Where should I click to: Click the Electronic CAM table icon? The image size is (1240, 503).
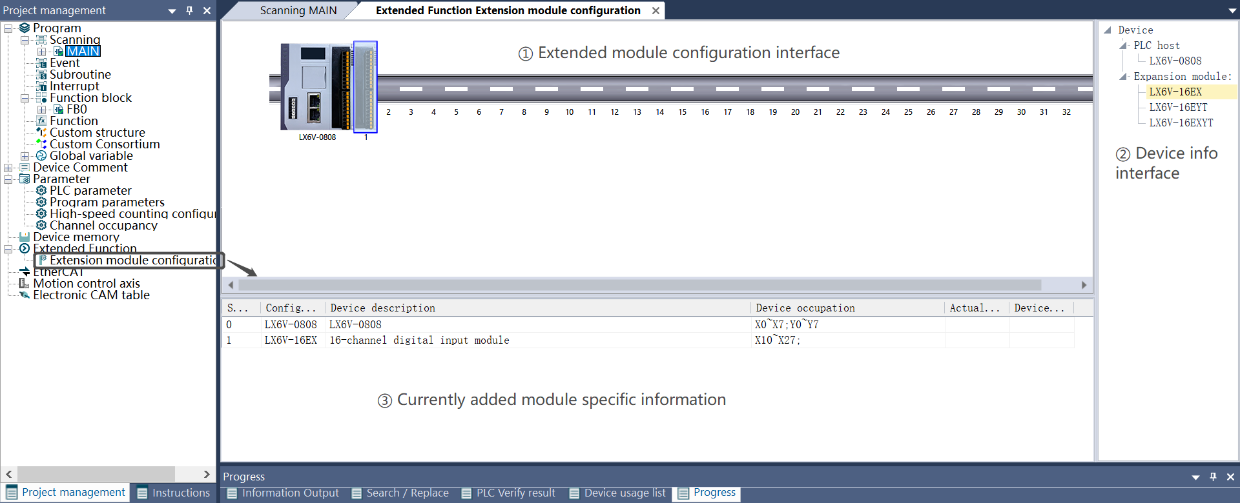[25, 295]
